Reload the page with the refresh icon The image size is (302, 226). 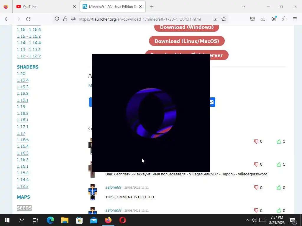(x=28, y=19)
